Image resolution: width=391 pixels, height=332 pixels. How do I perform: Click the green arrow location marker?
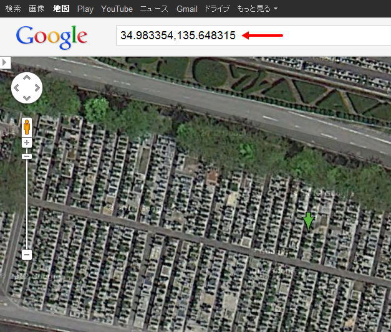(x=309, y=222)
